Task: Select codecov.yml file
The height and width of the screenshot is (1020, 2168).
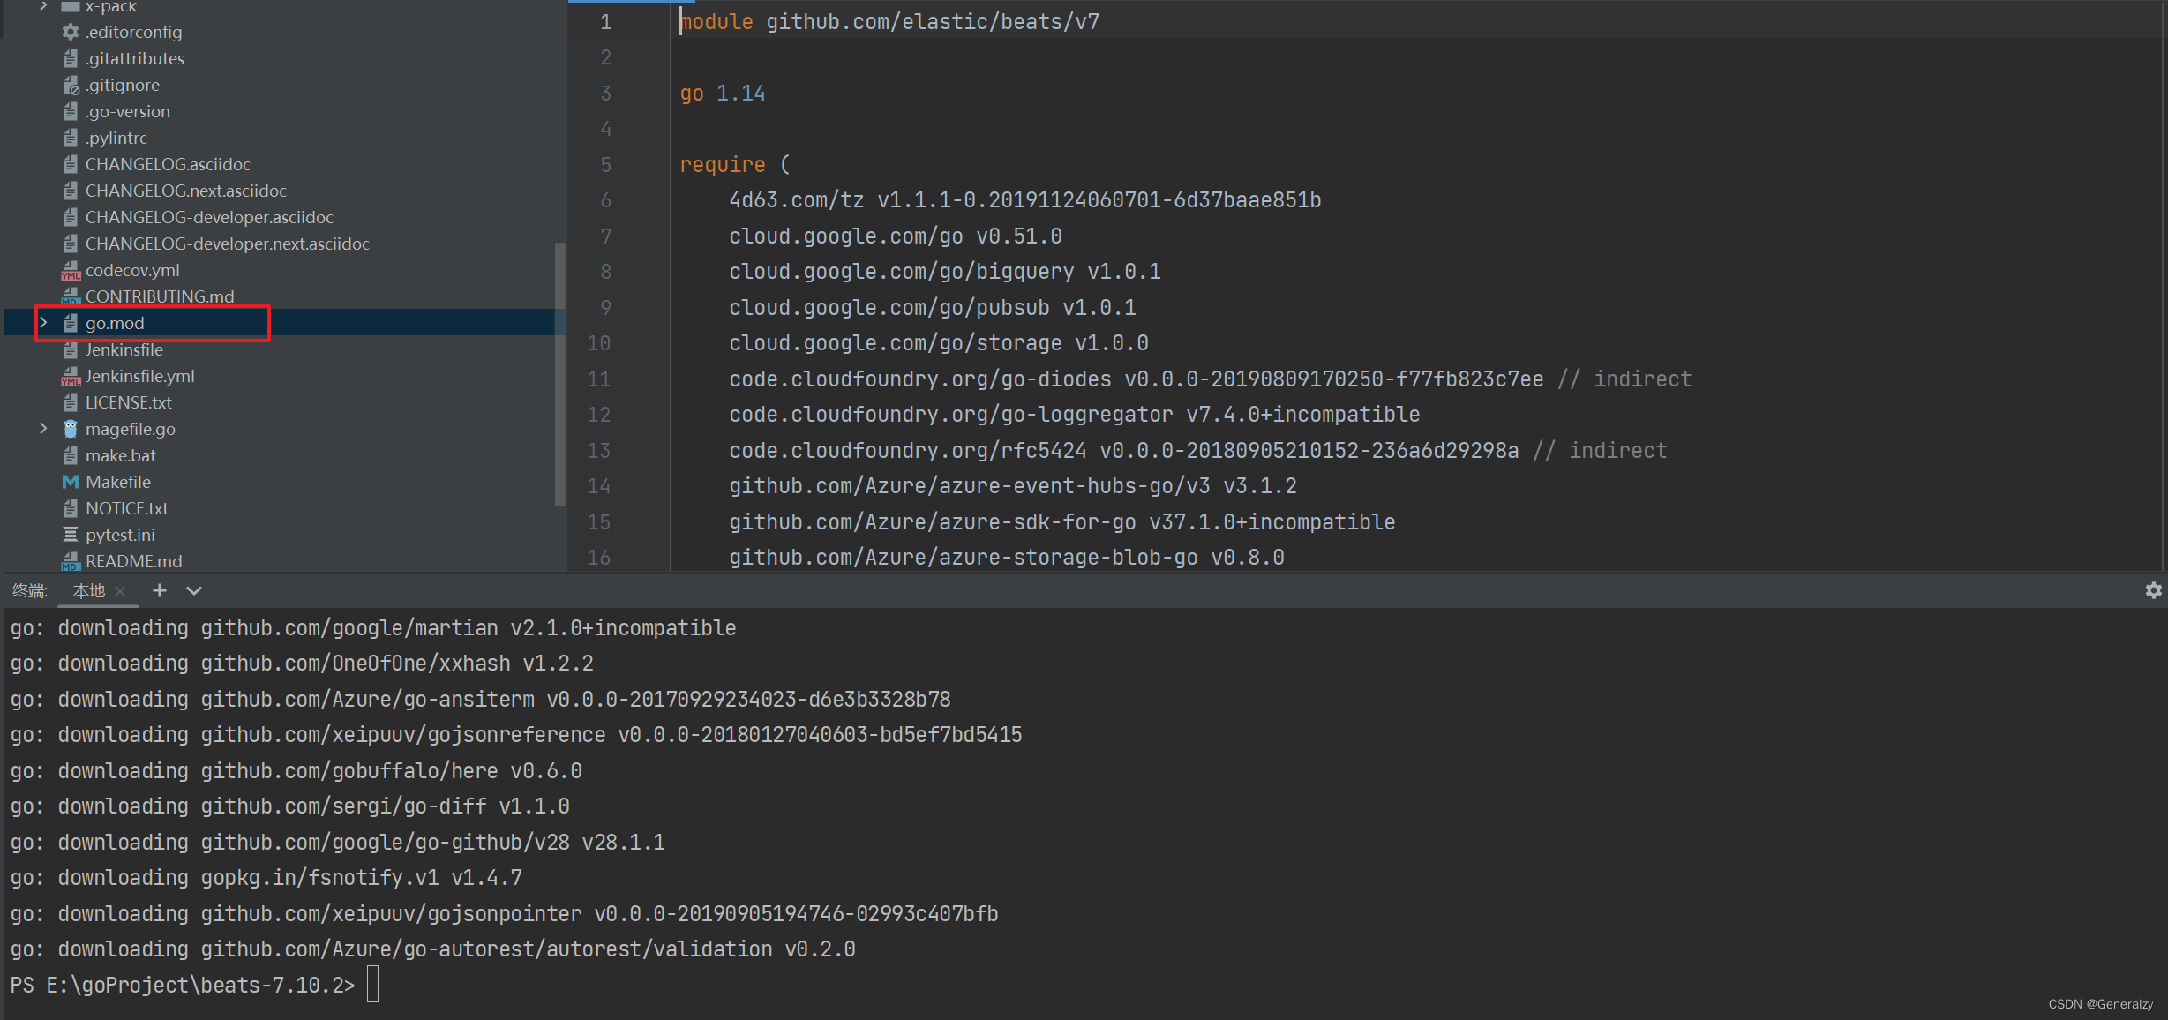Action: click(x=132, y=270)
